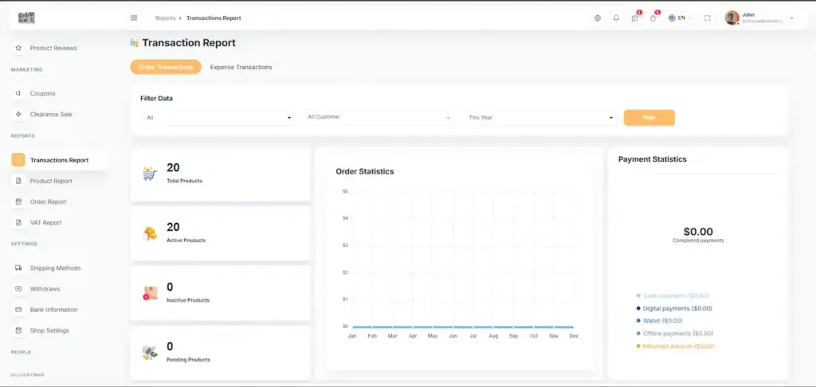Click the Product Report document icon
Image resolution: width=816 pixels, height=387 pixels.
point(18,181)
